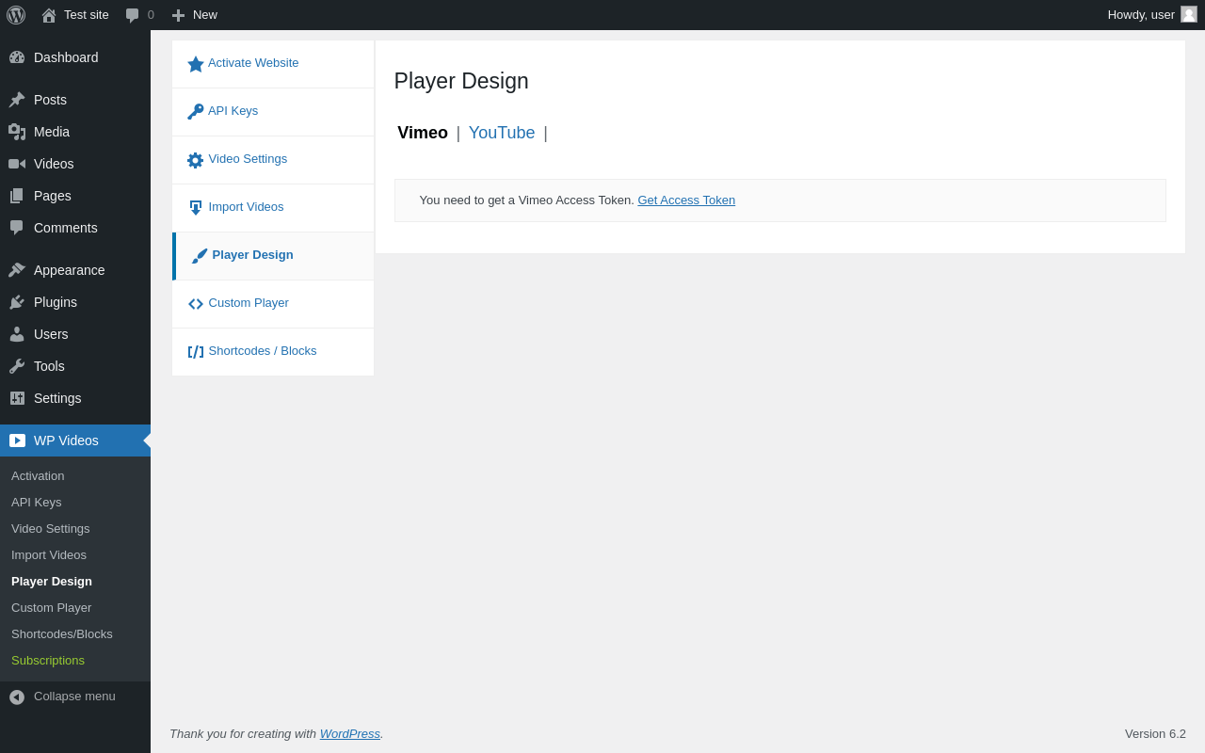This screenshot has height=753, width=1205.
Task: Open the user avatar in the admin bar
Action: 1189,14
